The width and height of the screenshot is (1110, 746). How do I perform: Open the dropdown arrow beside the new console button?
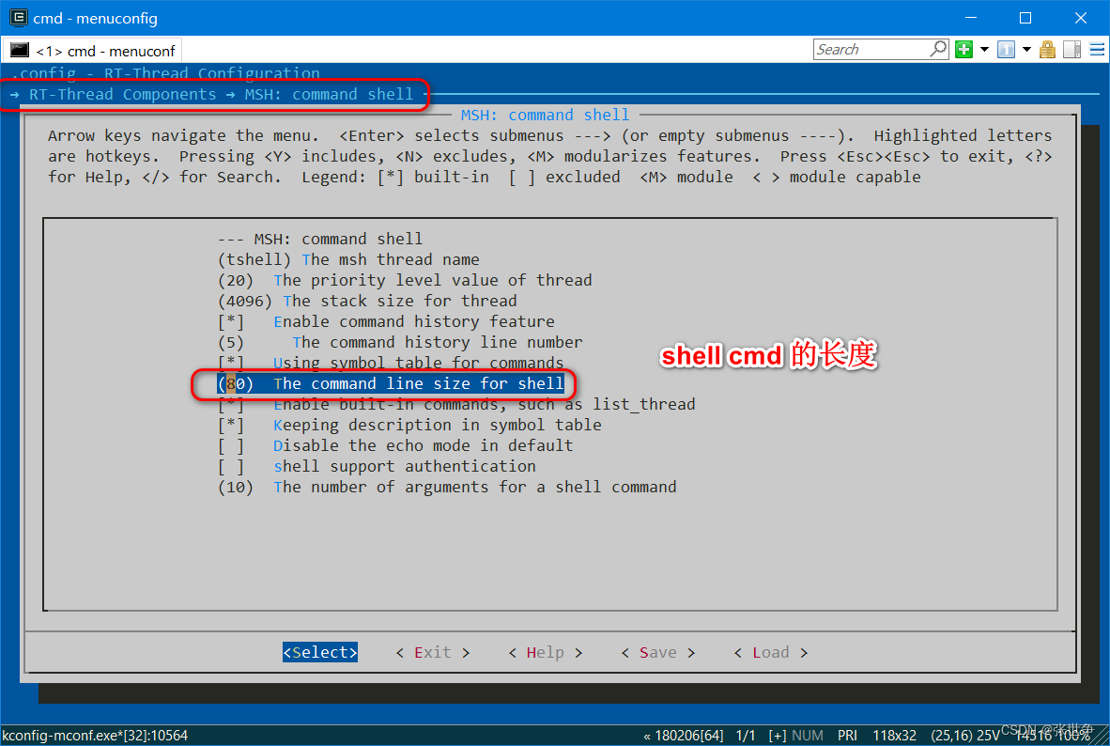click(984, 50)
